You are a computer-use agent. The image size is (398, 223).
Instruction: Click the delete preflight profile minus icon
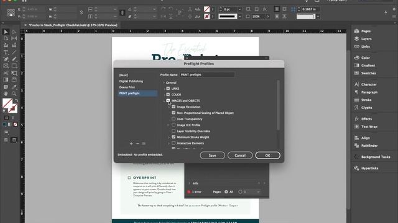[x=137, y=144]
